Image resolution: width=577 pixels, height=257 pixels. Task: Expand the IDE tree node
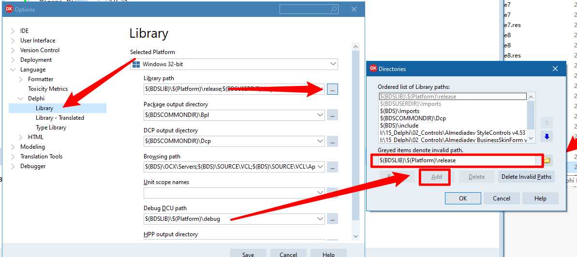(x=13, y=31)
